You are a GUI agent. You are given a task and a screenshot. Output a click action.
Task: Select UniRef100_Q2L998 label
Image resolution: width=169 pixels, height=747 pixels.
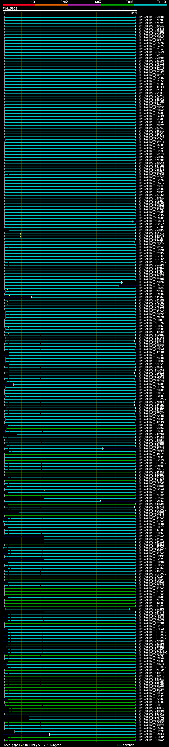152,61
